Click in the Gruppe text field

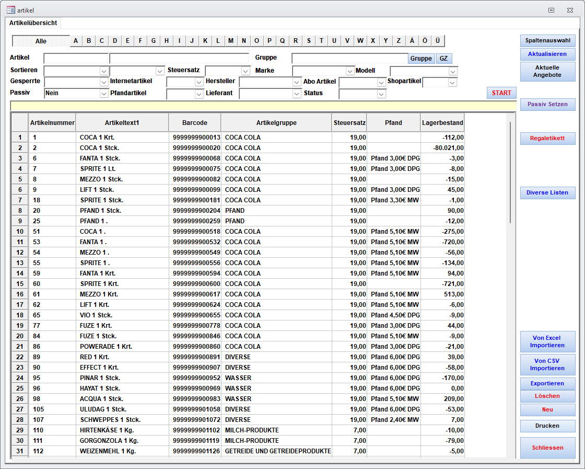coord(349,59)
